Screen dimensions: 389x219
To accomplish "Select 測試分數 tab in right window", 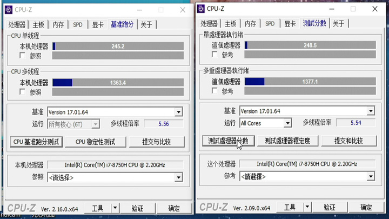I will click(314, 23).
